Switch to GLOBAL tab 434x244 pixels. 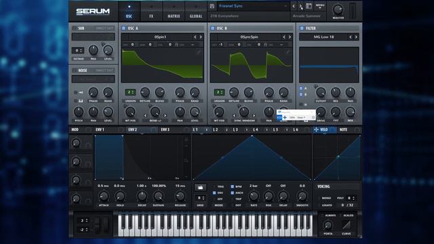point(196,12)
